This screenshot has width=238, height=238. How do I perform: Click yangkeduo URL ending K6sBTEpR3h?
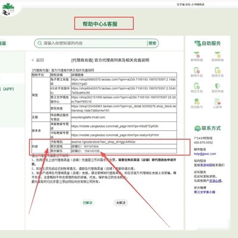coord(124,126)
